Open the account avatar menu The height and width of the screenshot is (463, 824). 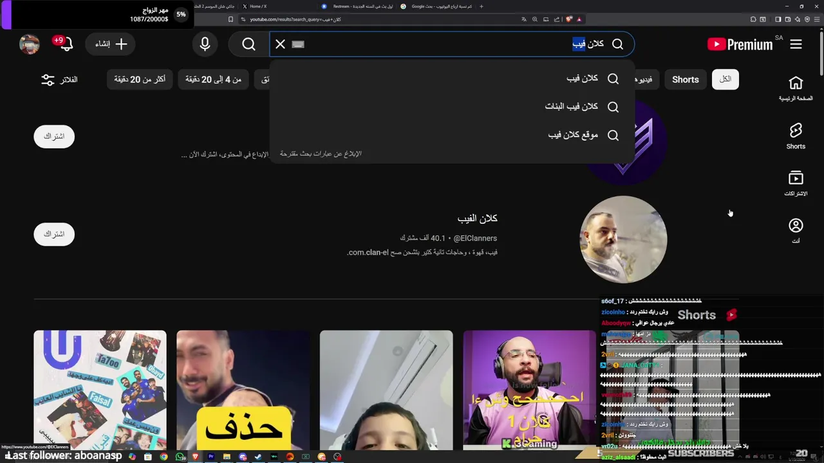click(x=30, y=44)
